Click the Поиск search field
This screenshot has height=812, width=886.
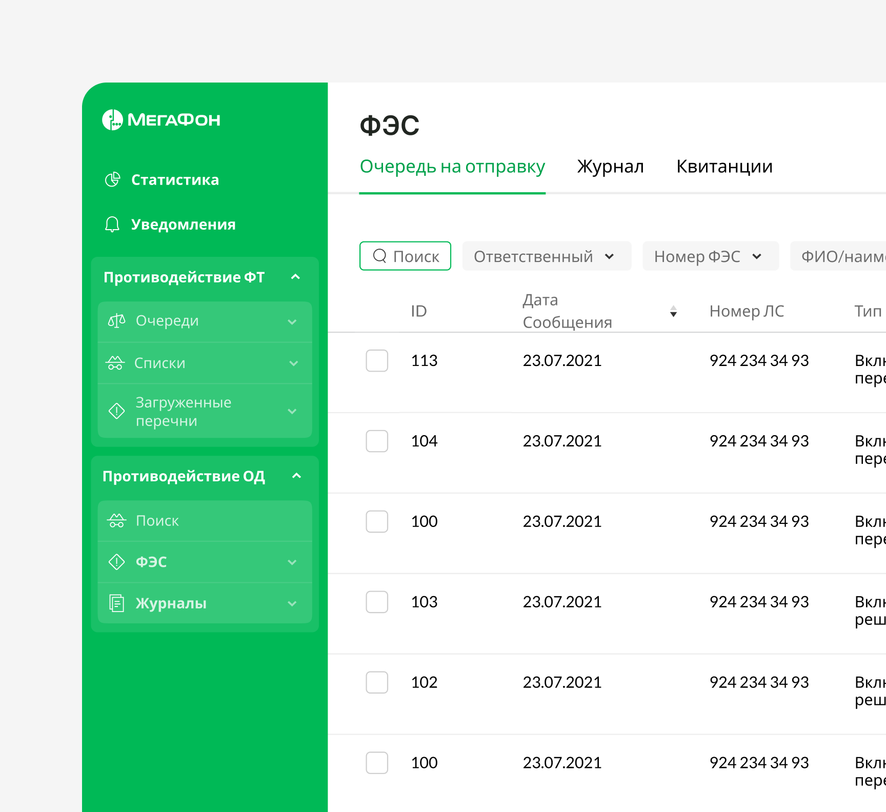pyautogui.click(x=405, y=256)
